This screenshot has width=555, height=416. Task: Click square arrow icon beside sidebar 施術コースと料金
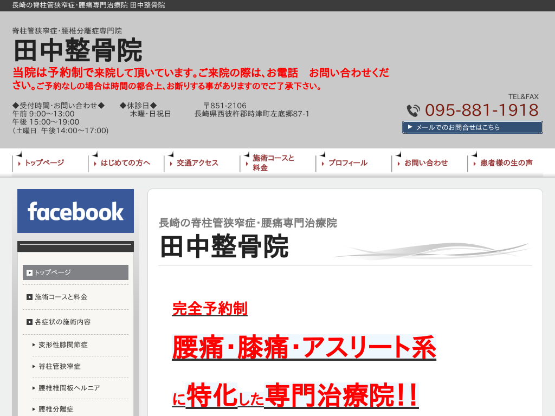(x=30, y=297)
